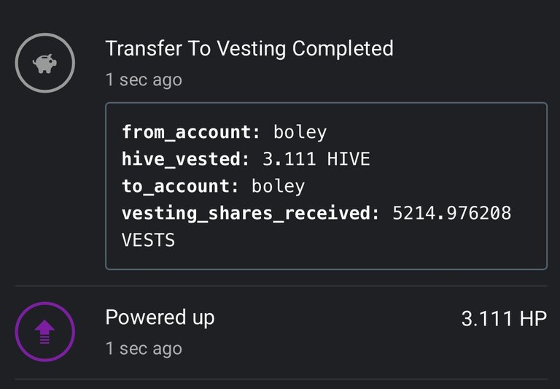Click timestamp under Powered up

tap(144, 349)
